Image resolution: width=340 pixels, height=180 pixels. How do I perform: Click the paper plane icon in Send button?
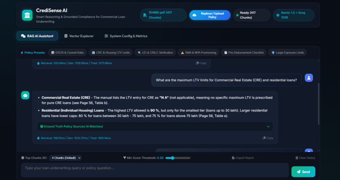pos(299,172)
